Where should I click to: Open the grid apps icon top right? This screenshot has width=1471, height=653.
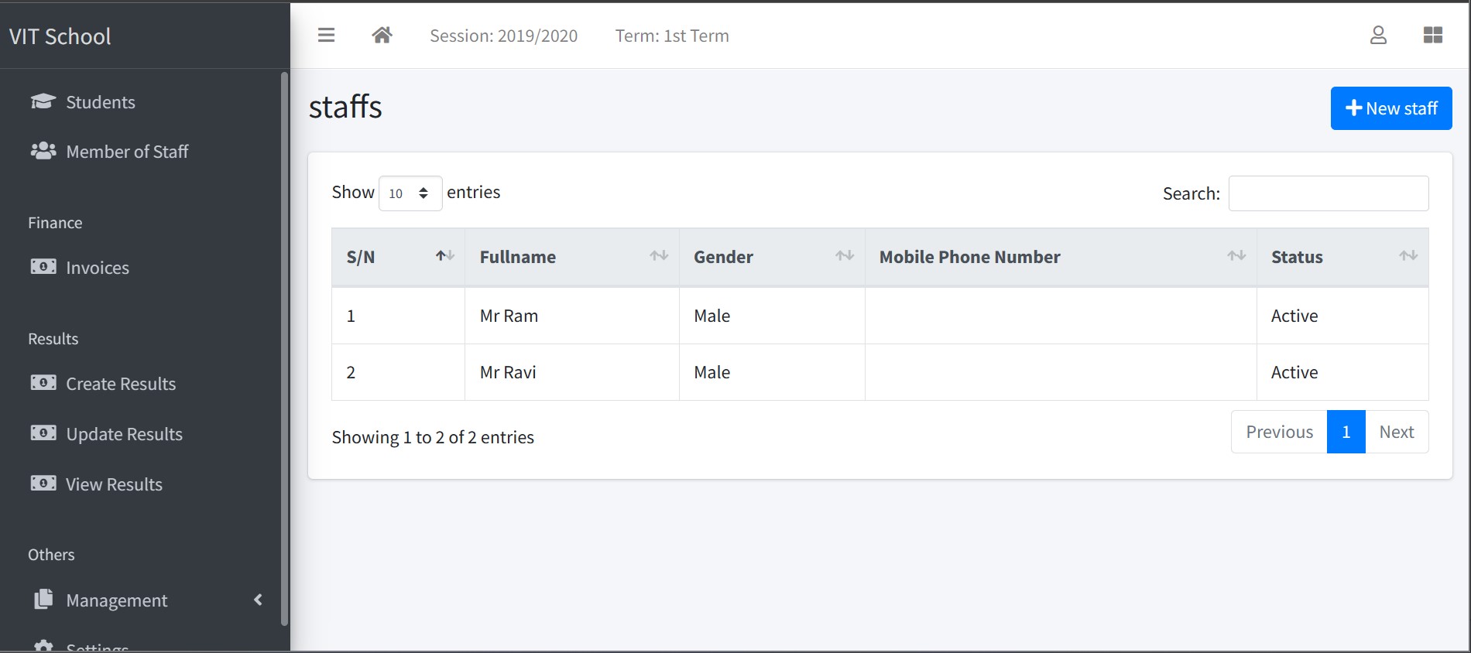(x=1433, y=36)
